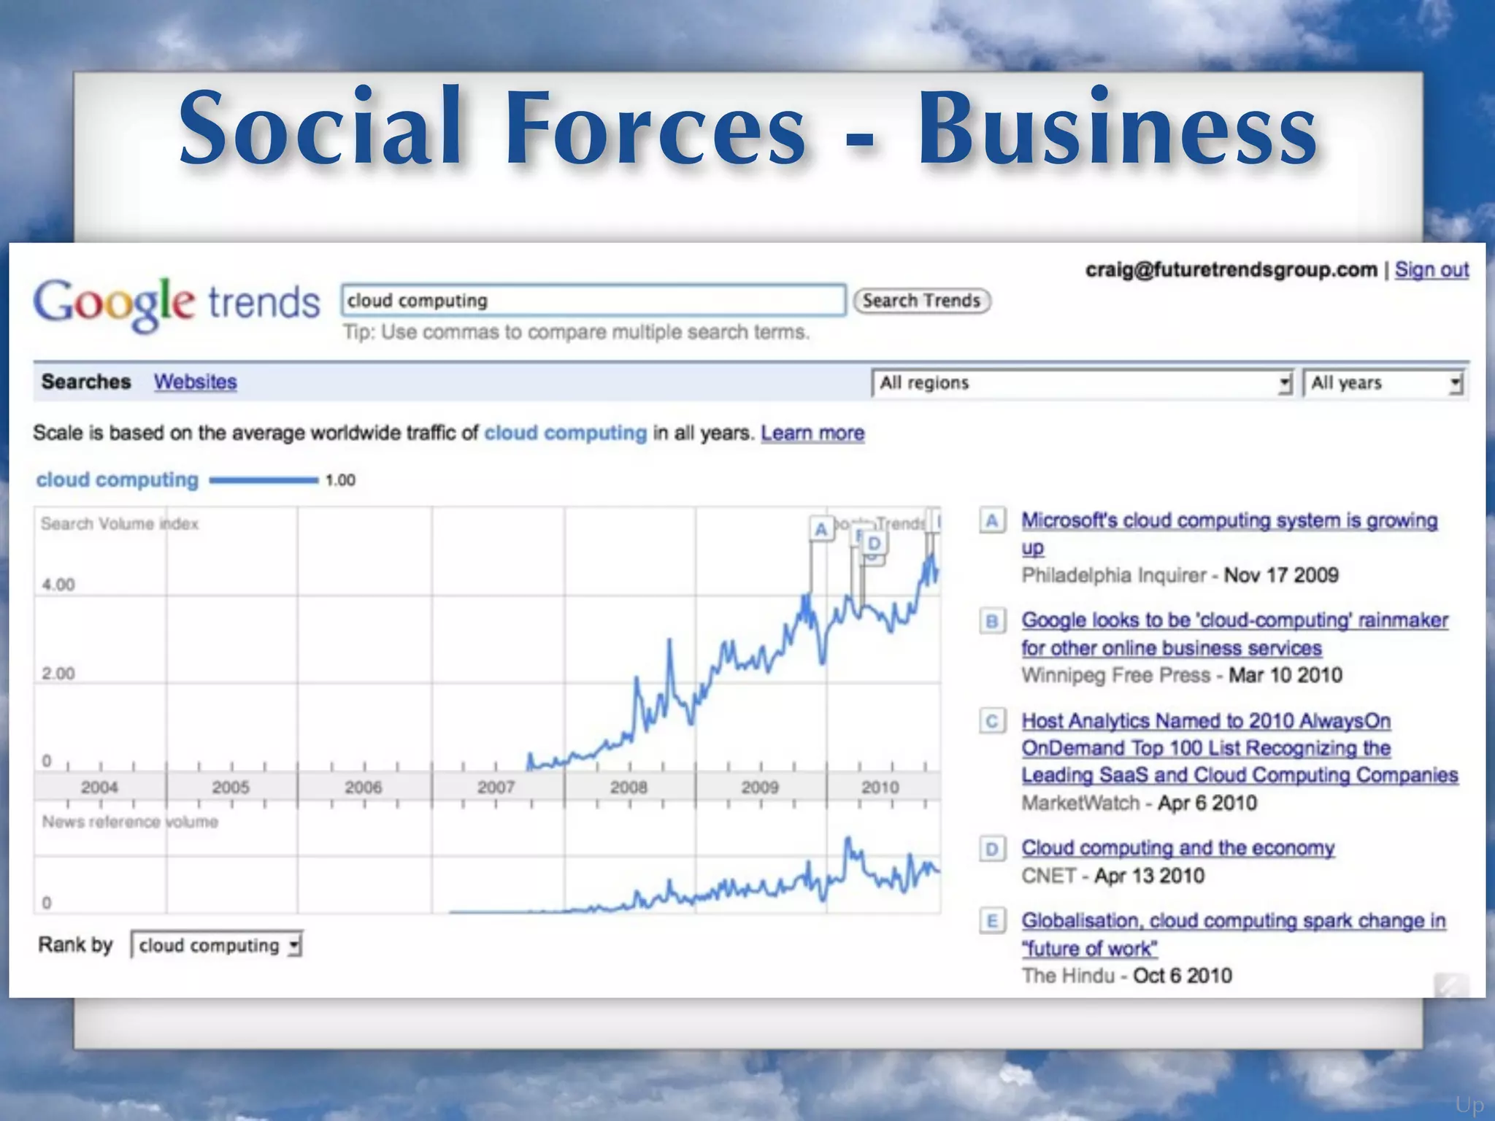Click the 2006 label on timeline axis
Image resolution: width=1495 pixels, height=1121 pixels.
(363, 787)
